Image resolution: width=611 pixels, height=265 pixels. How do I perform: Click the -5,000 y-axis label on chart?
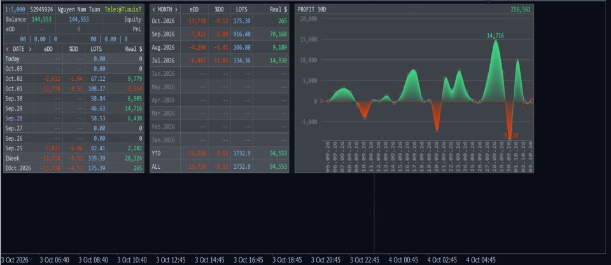click(309, 122)
